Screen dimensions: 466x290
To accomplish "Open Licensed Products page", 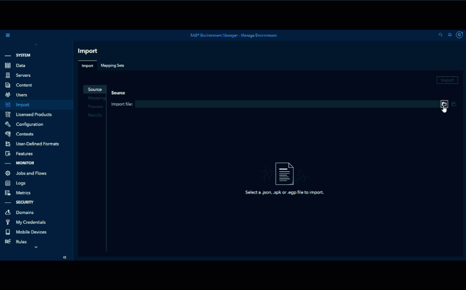I will point(34,115).
